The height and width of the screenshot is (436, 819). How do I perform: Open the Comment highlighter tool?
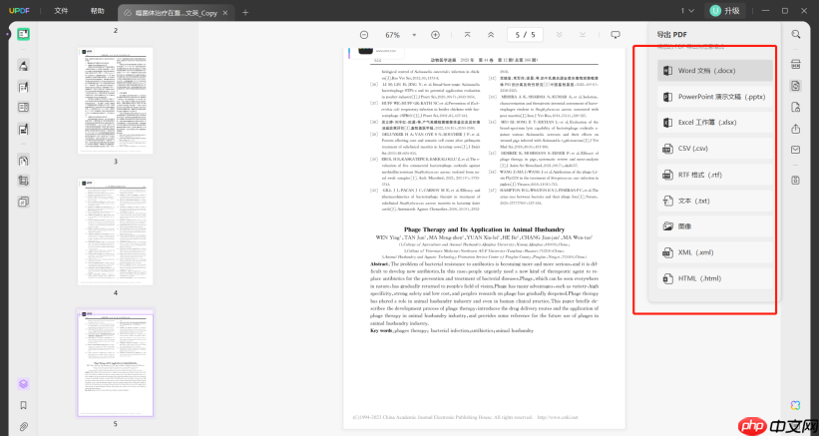[23, 65]
